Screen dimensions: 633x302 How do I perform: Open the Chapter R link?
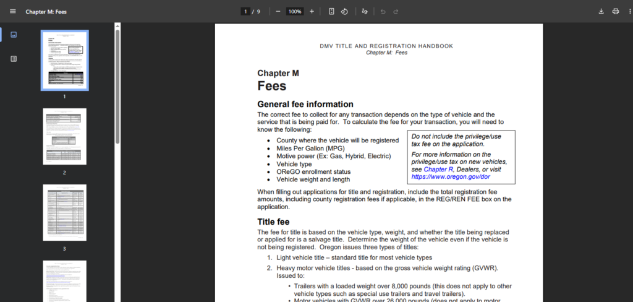438,169
